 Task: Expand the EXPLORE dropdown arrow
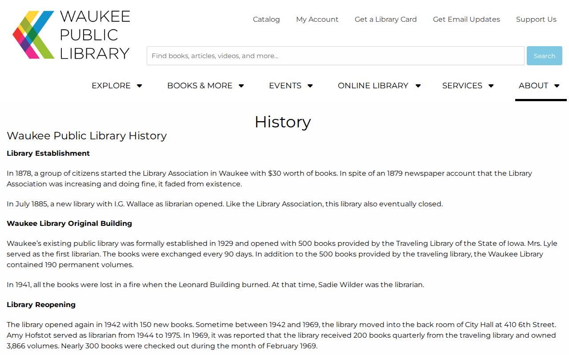tap(139, 86)
